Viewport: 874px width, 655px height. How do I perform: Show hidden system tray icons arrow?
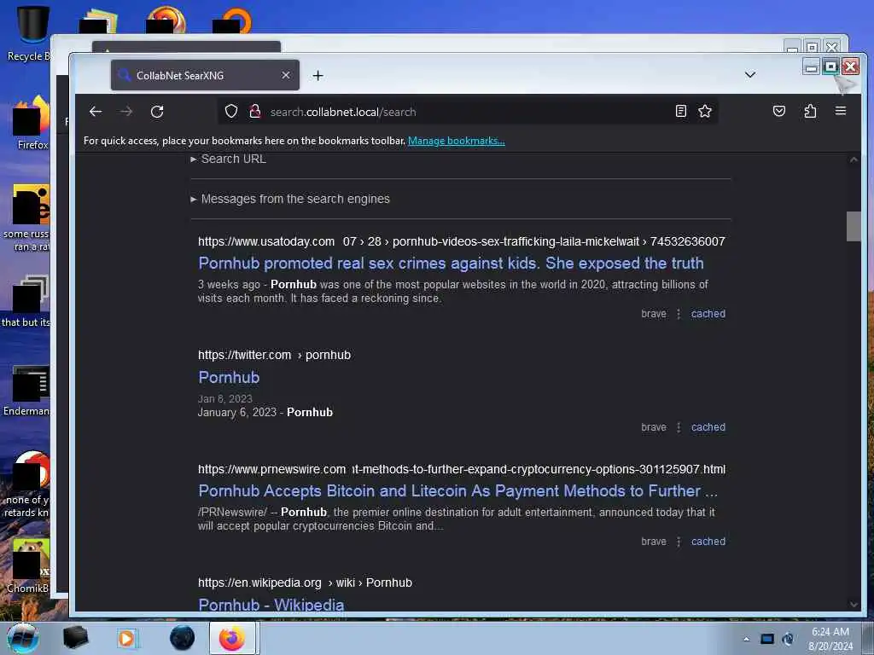pos(746,639)
